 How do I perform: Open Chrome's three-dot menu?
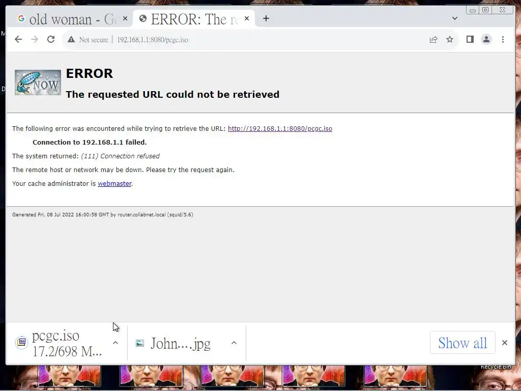[x=503, y=40]
